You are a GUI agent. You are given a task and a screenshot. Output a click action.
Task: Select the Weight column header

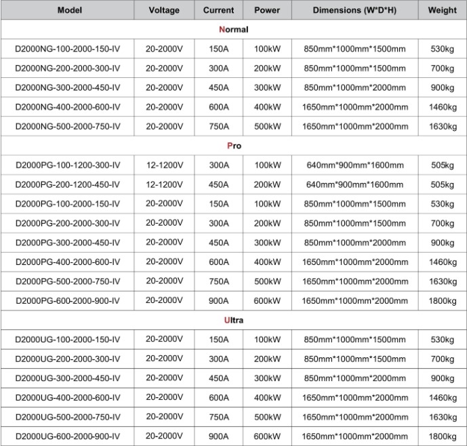442,10
